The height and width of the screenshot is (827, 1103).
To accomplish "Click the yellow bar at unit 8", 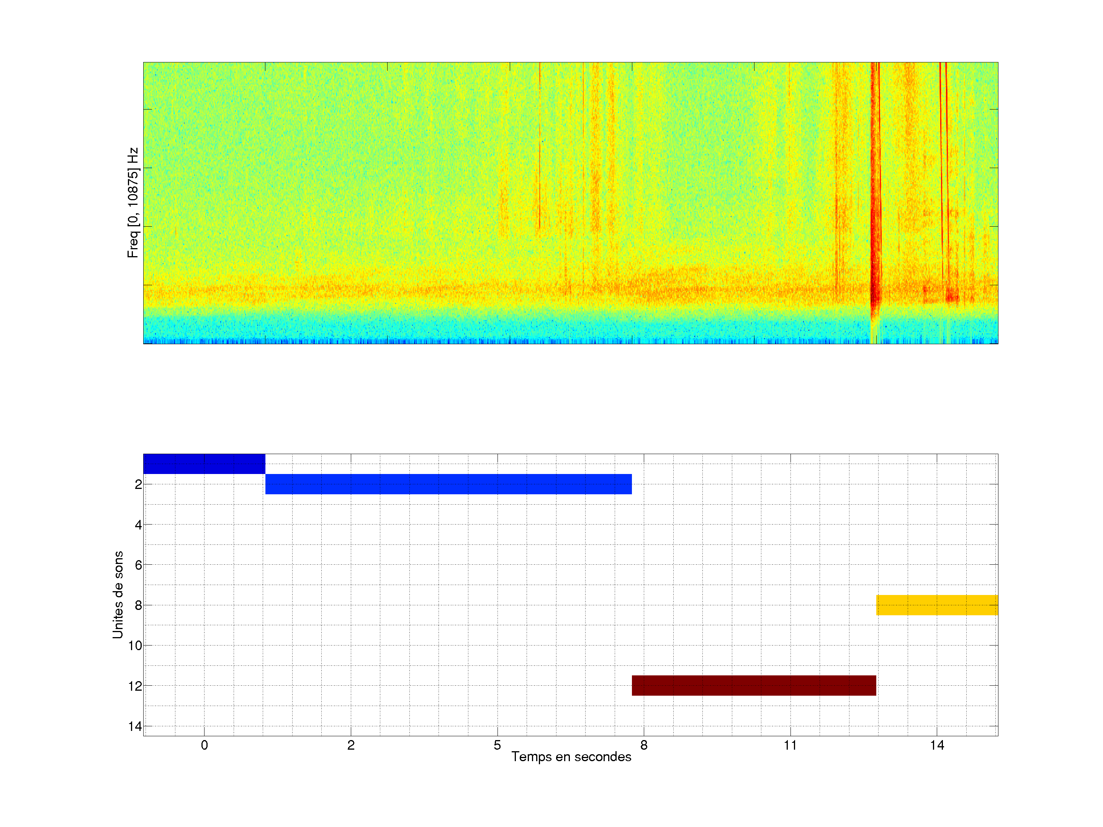I will click(937, 605).
